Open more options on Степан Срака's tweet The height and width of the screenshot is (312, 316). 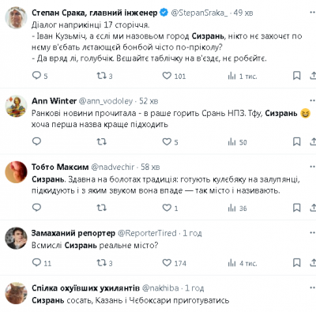[x=313, y=13]
